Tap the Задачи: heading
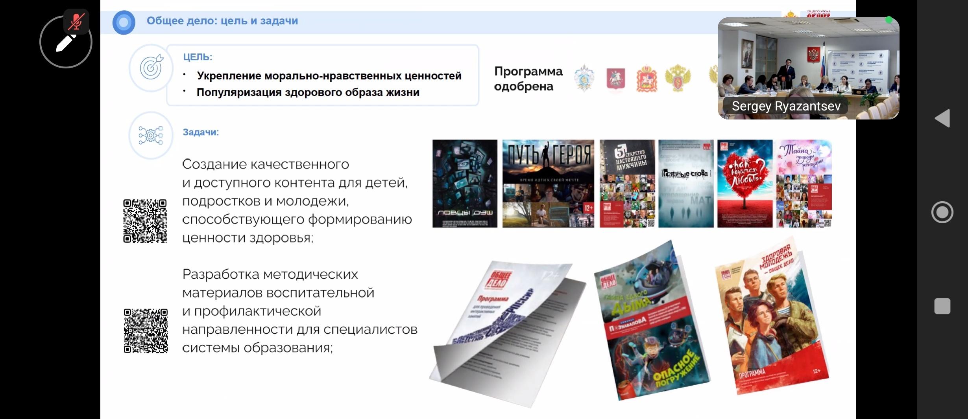Screen dimensions: 968x419 [x=201, y=132]
